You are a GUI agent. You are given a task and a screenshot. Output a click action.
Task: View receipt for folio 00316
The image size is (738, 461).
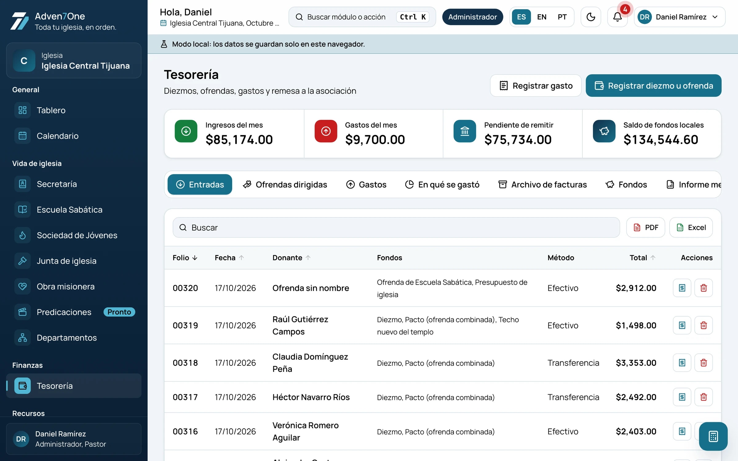click(x=682, y=431)
